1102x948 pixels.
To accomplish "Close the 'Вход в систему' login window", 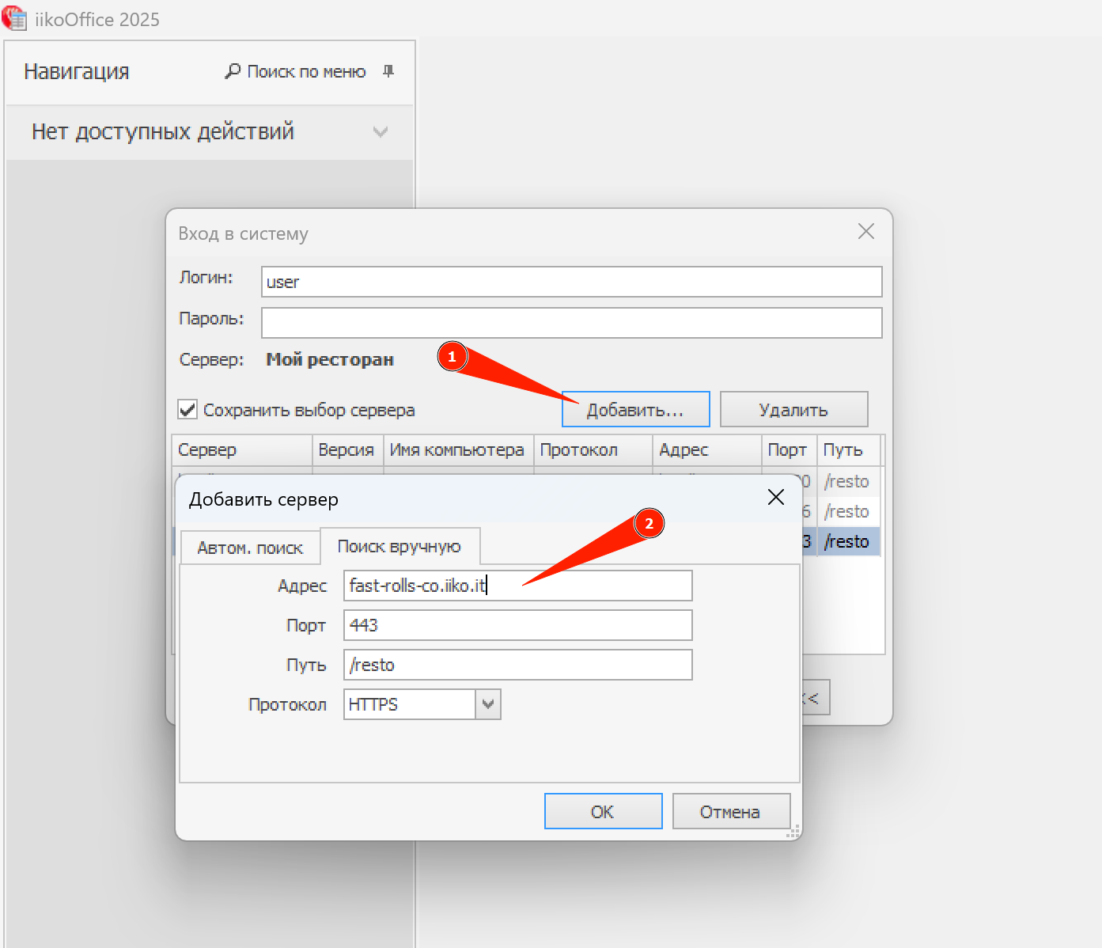I will pos(865,231).
